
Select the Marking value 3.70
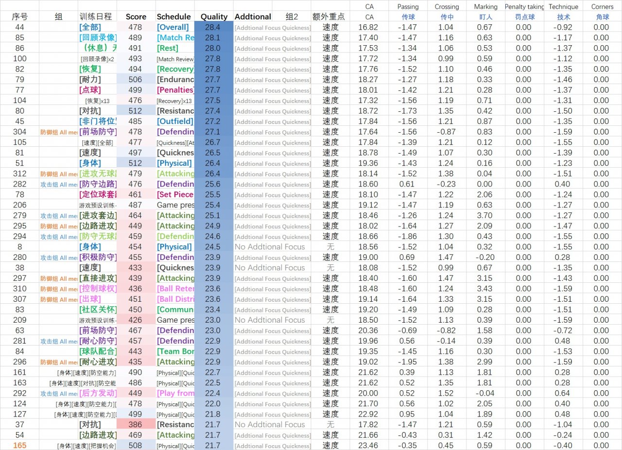[485, 215]
